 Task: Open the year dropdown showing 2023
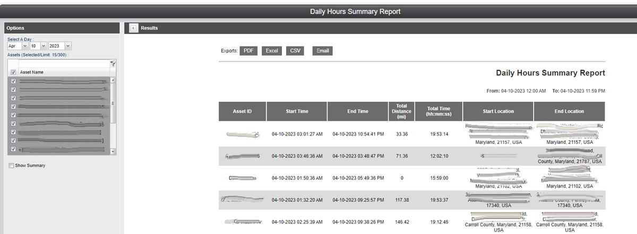(x=60, y=46)
